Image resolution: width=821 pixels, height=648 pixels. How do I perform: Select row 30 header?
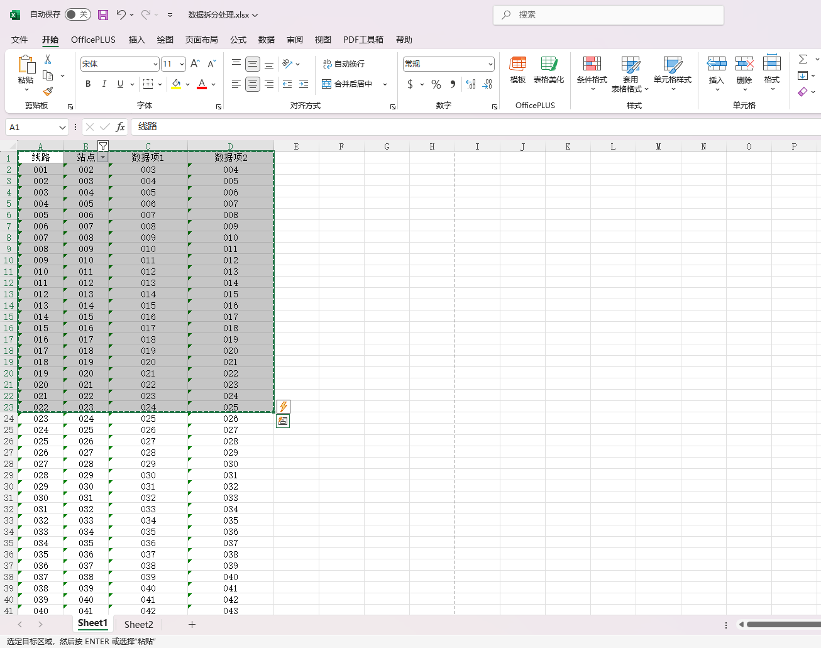[x=9, y=486]
